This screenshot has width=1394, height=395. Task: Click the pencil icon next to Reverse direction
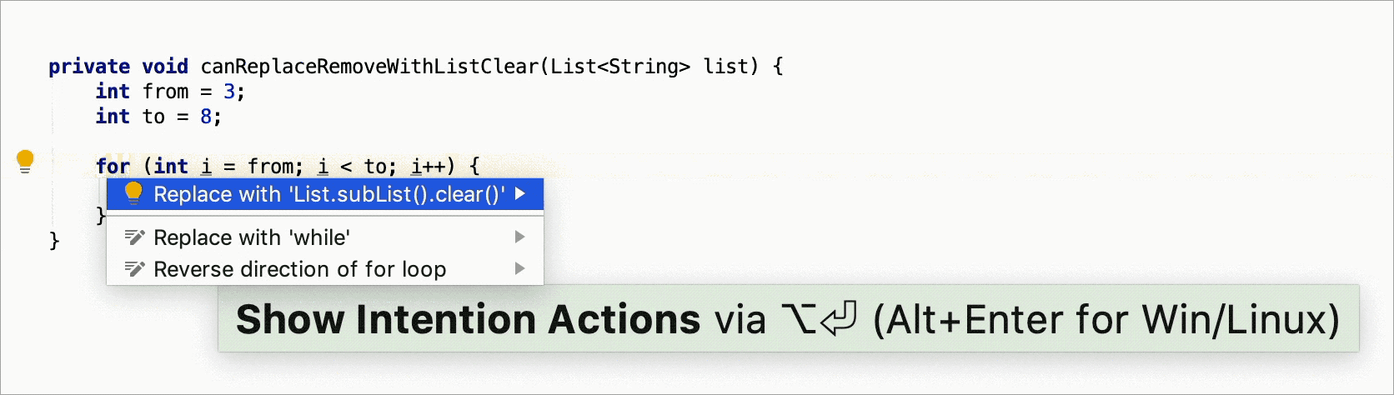[x=134, y=269]
